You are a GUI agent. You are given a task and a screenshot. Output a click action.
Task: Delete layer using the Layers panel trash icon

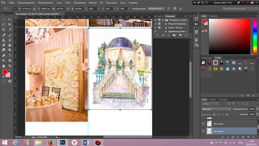pyautogui.click(x=253, y=137)
